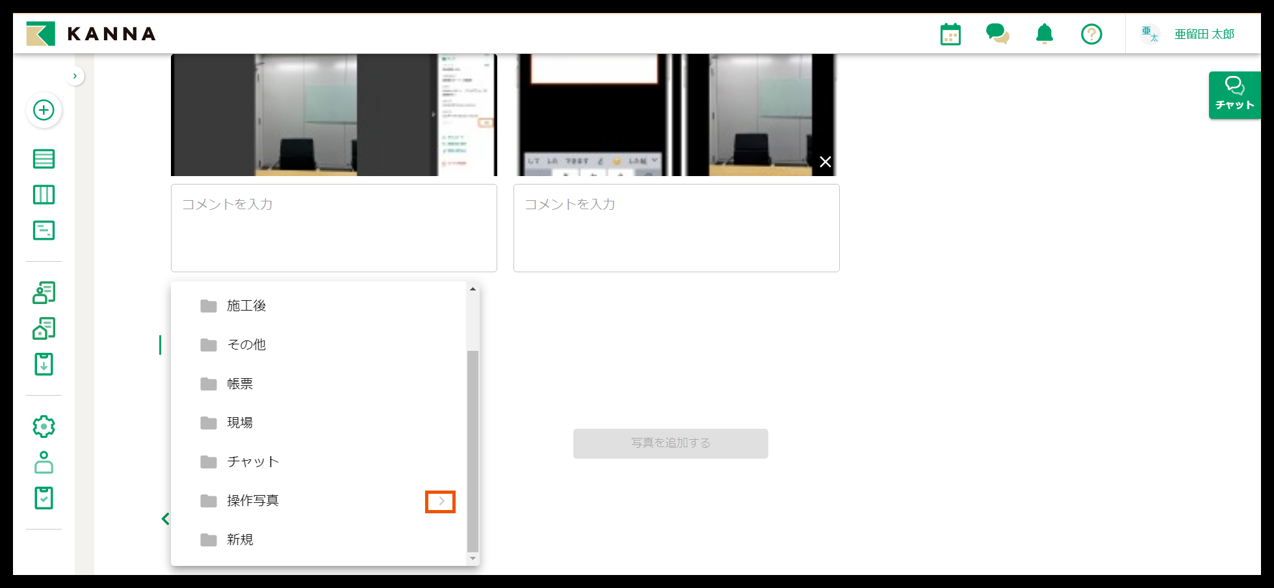Open the contacts card icon in sidebar
Screen dimensions: 1274x588
click(x=44, y=292)
